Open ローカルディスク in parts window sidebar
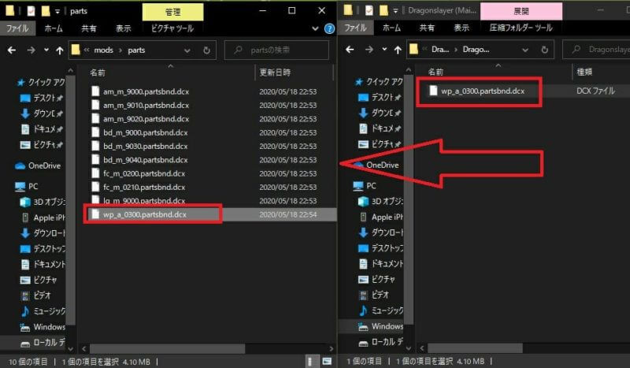 (x=43, y=342)
